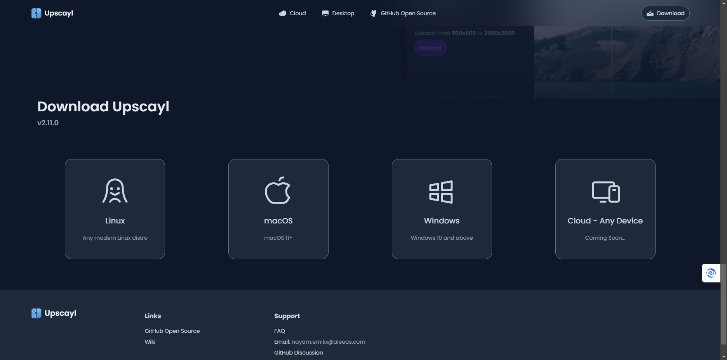Select Cloud - Any Device card title
This screenshot has width=727, height=360.
[605, 221]
